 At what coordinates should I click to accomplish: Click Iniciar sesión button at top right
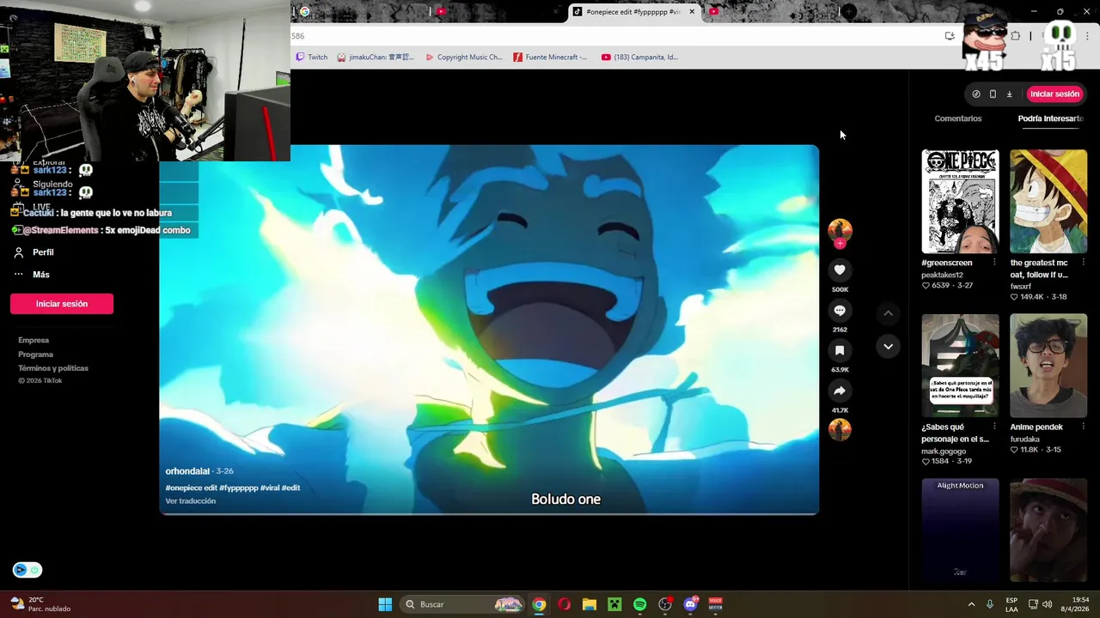(x=1054, y=94)
